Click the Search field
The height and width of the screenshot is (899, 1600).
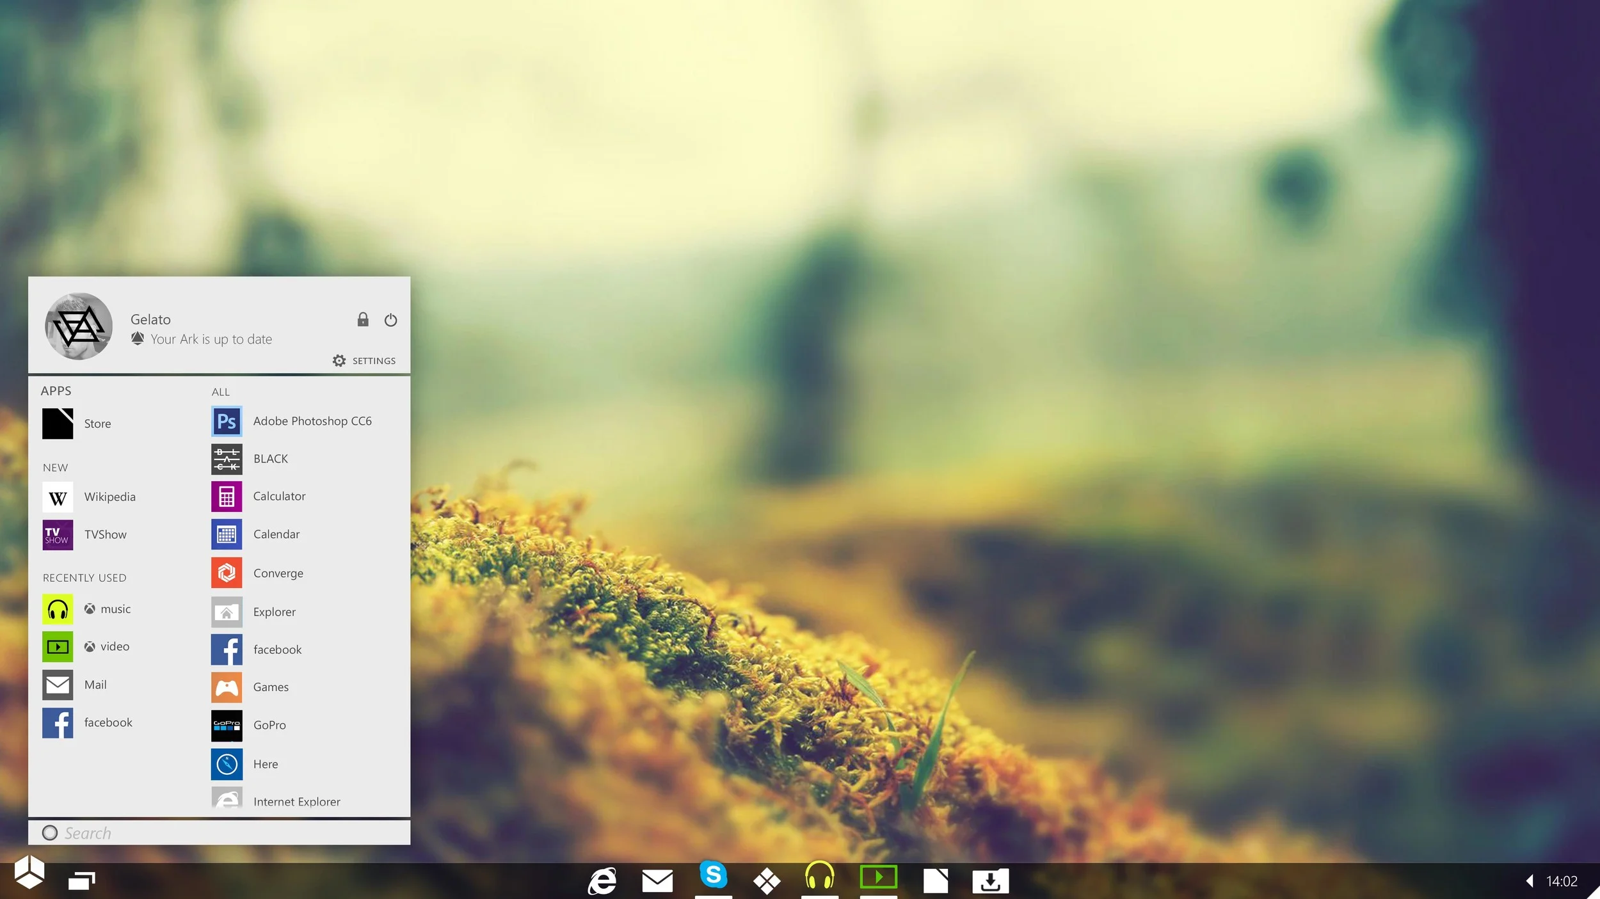click(219, 832)
